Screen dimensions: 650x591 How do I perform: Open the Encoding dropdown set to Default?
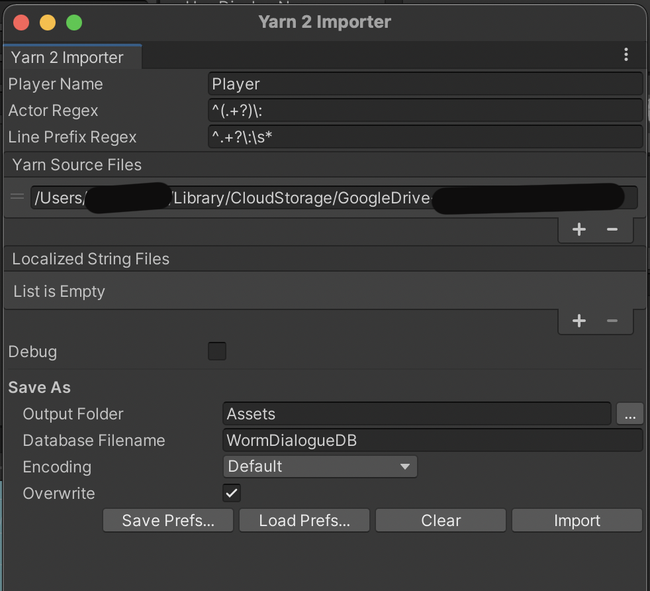point(320,466)
